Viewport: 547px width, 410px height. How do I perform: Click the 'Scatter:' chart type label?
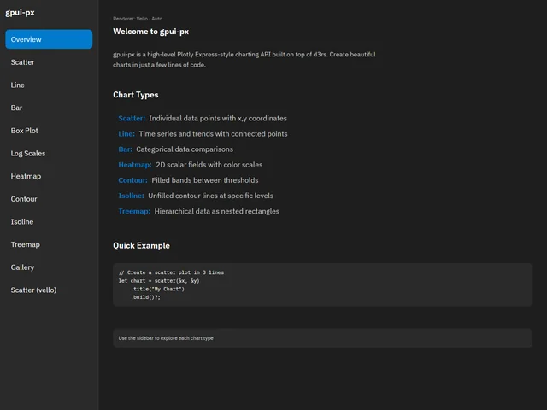(132, 118)
